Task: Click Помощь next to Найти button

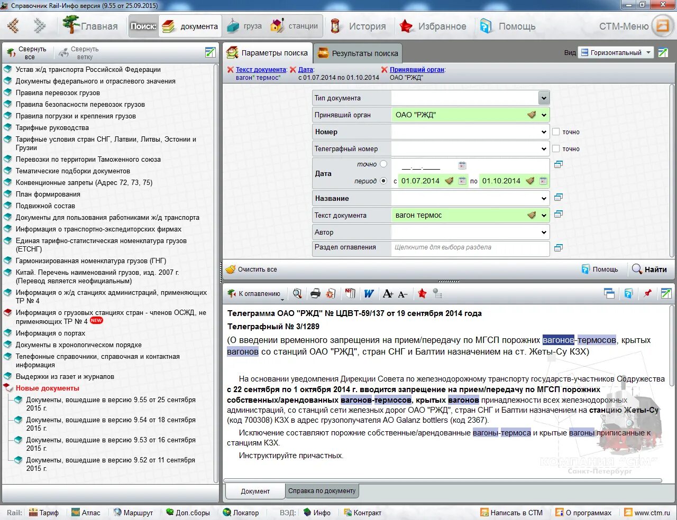Action: point(600,270)
